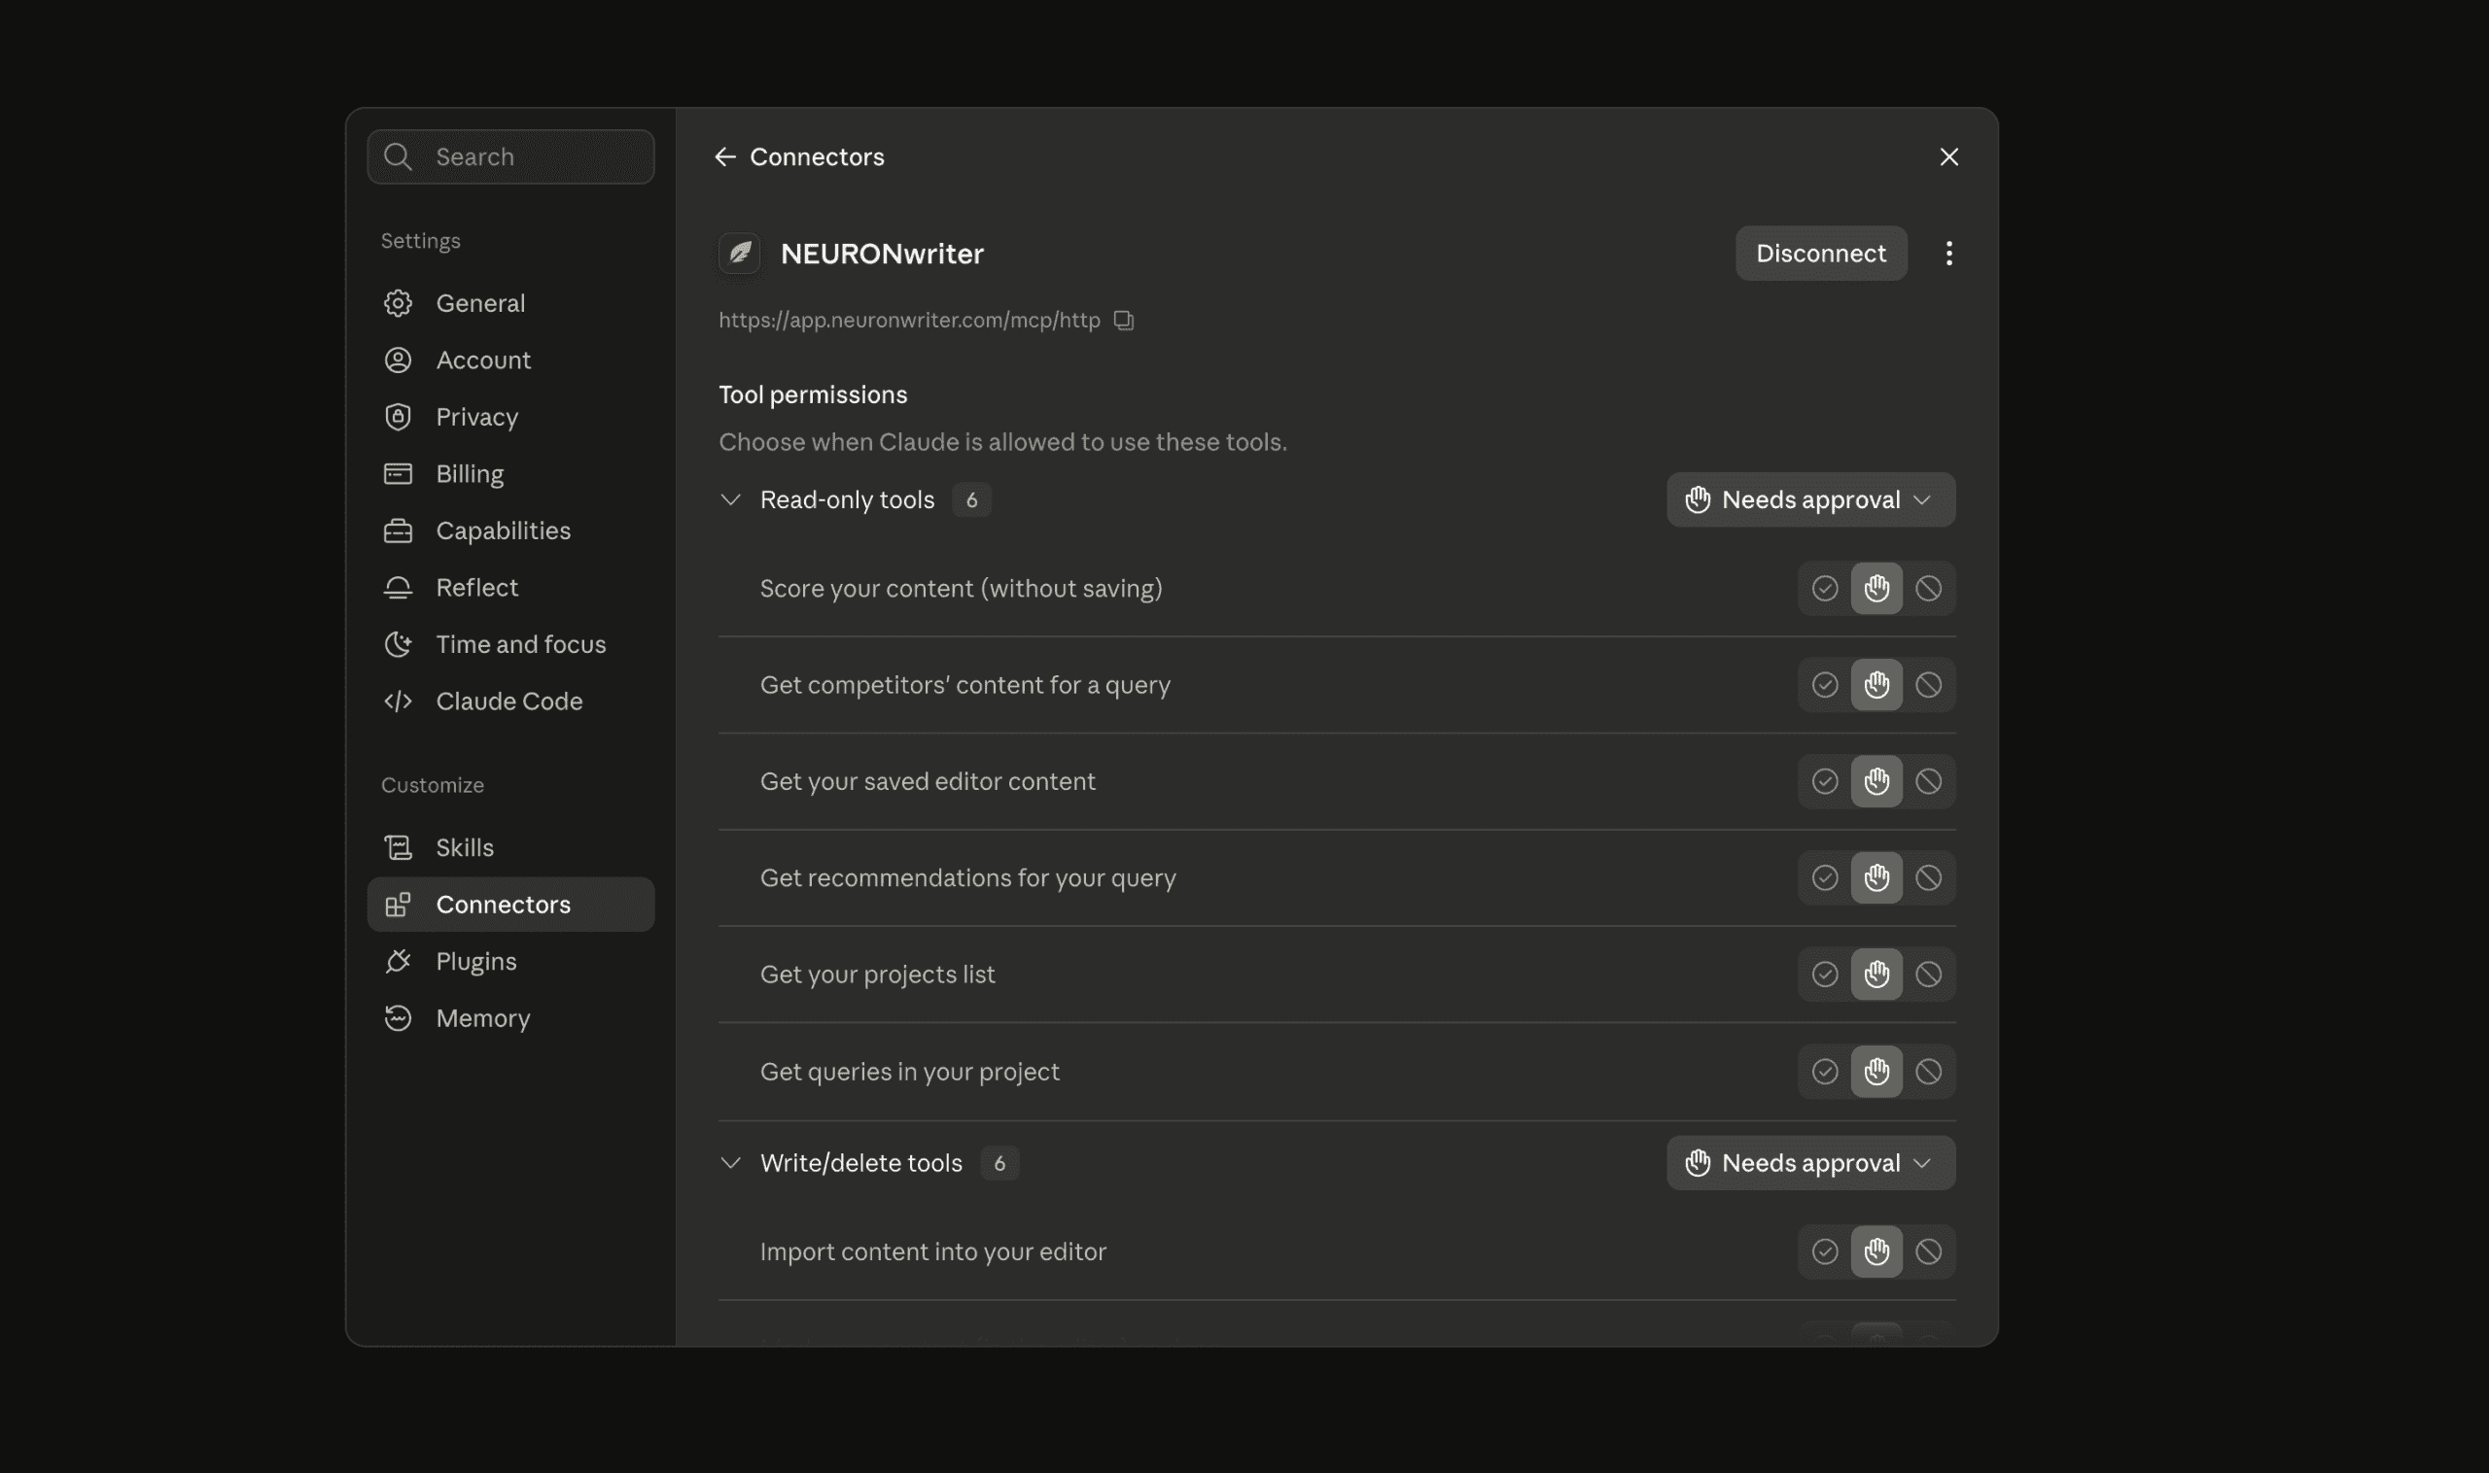Screen dimensions: 2489x1473
Task: Click the NEURONwriter connector title
Action: pos(882,253)
